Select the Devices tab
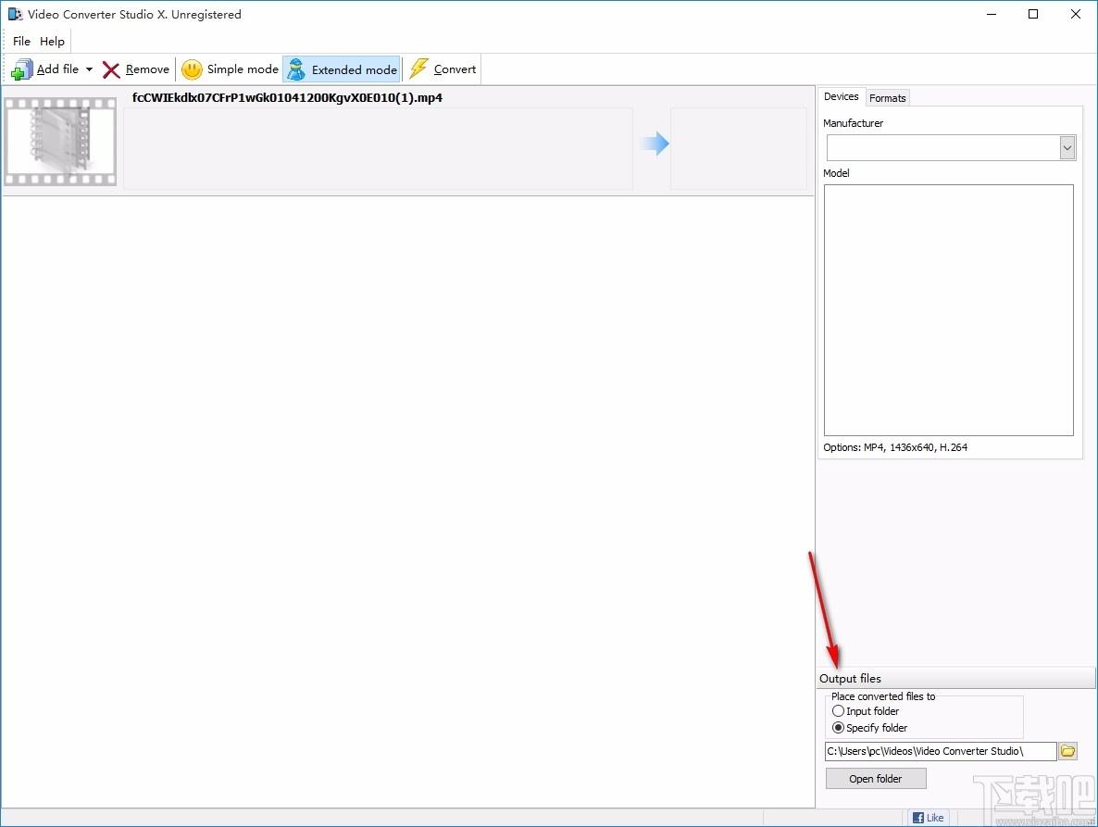Viewport: 1098px width, 827px height. tap(841, 96)
